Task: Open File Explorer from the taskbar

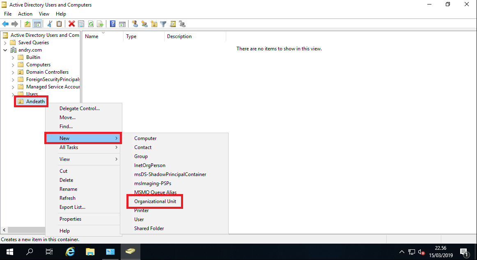Action: pos(90,252)
